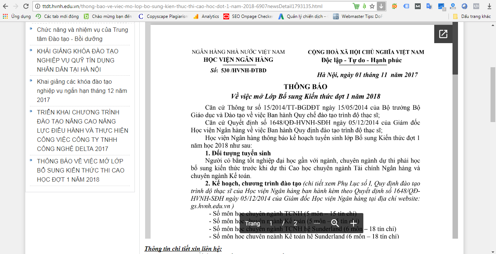Screen dimensions: 496x254
Task: Click the green Vietnamese 'à' input icon
Action: pyautogui.click(x=364, y=6)
